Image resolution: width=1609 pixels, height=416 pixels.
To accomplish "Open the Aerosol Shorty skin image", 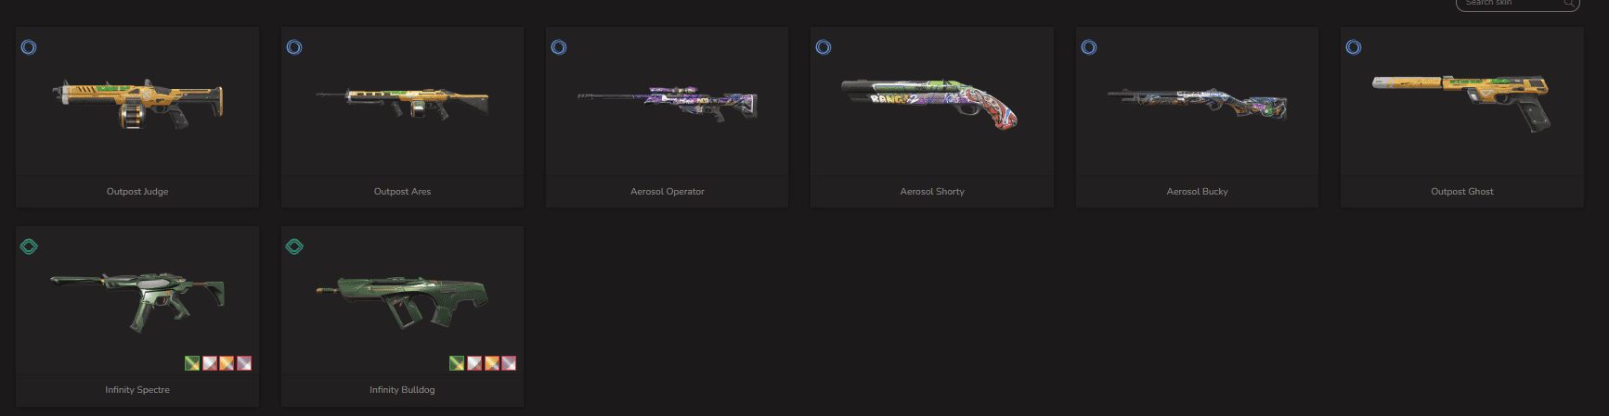I will click(x=930, y=103).
